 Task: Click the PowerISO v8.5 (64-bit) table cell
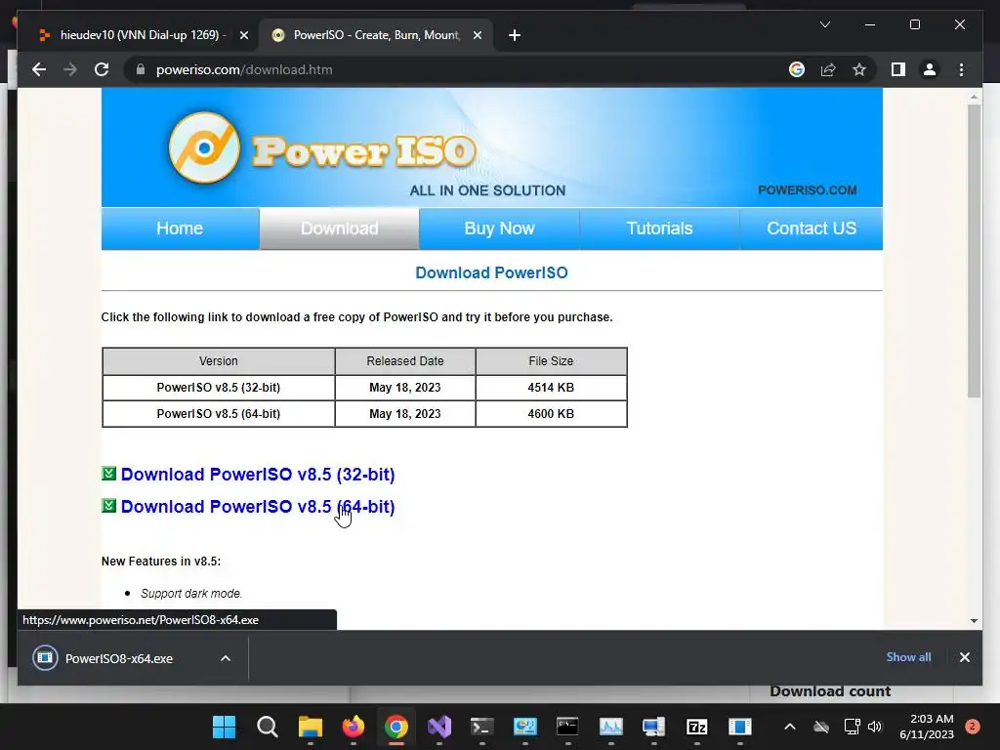(219, 413)
